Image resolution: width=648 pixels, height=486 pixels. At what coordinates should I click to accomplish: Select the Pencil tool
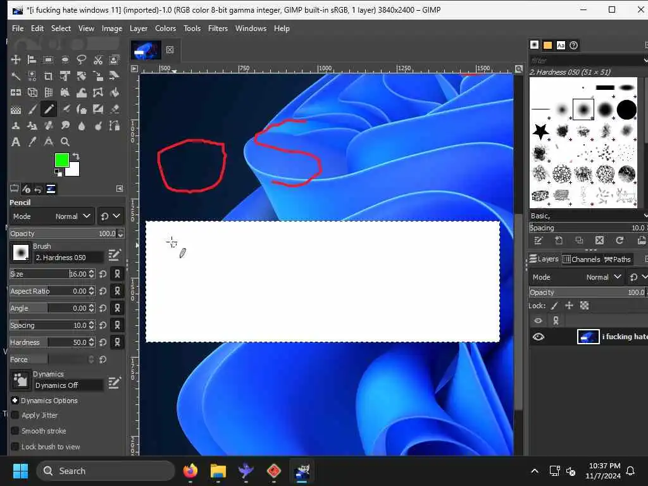pos(48,109)
